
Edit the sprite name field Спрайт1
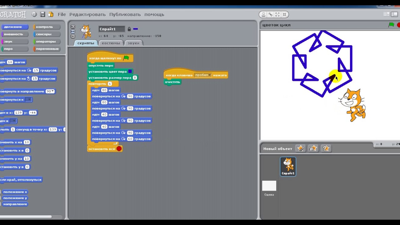point(112,29)
